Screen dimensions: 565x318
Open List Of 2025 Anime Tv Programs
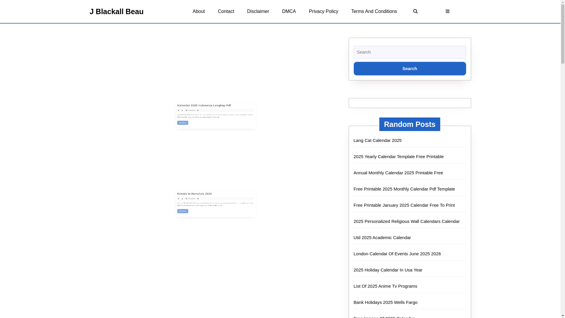tap(385, 286)
